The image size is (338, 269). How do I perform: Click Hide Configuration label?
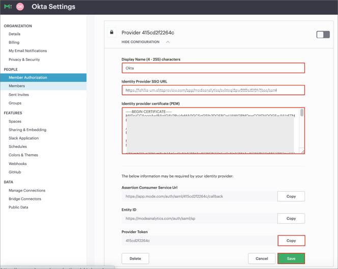click(x=140, y=42)
